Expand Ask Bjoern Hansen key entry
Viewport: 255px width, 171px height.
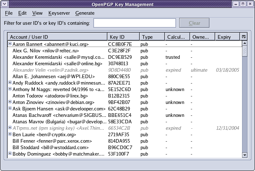(10, 108)
